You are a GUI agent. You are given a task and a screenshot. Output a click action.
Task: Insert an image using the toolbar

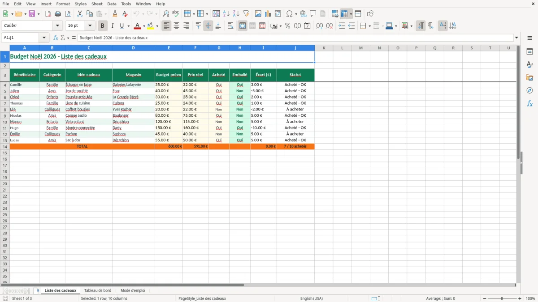258,14
